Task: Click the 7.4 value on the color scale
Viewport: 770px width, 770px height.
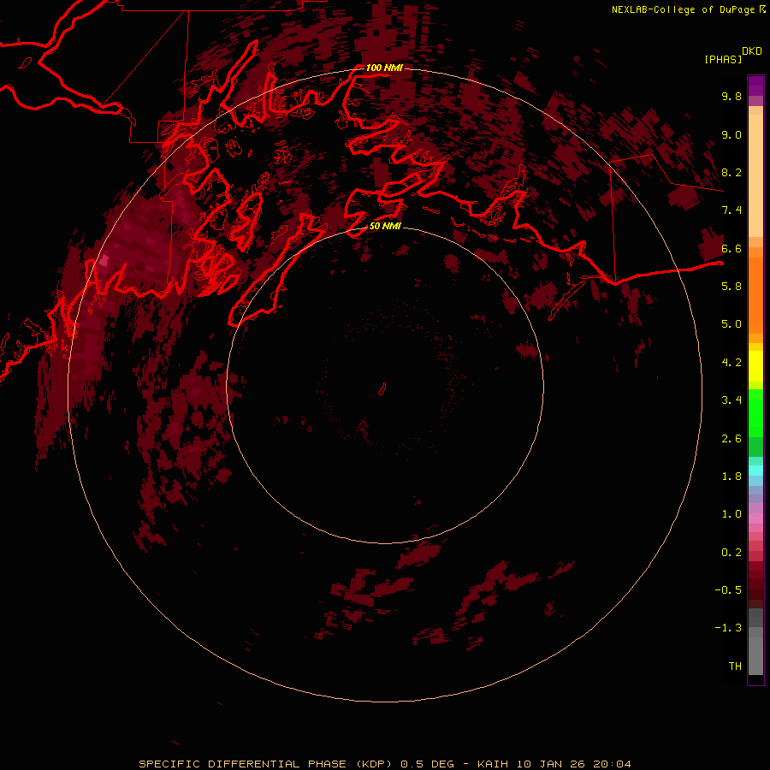Action: (731, 210)
